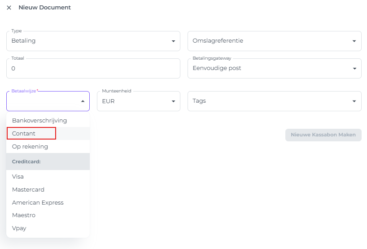367x249 pixels.
Task: Choose American Express option
Action: [38, 203]
